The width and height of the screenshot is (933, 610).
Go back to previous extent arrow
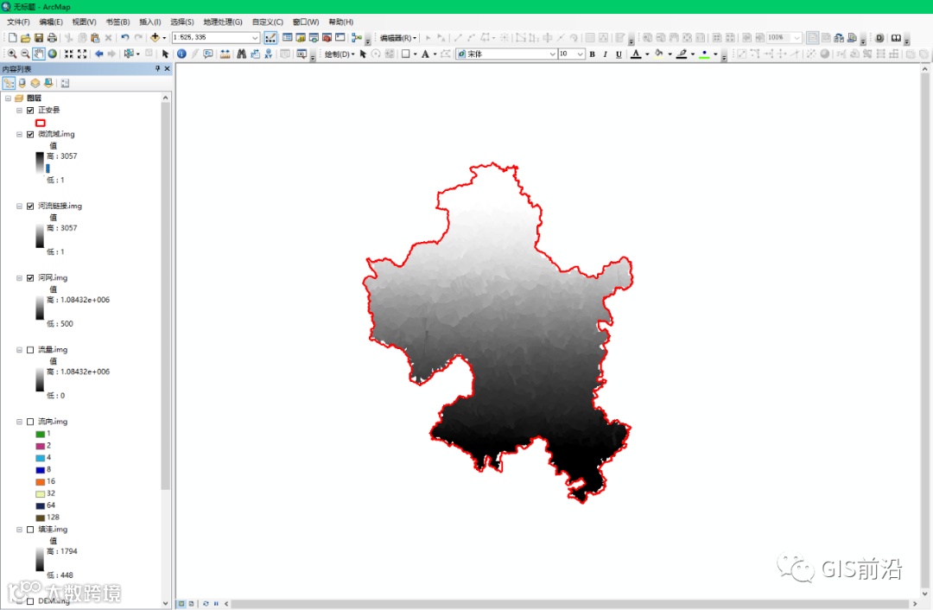click(x=98, y=54)
